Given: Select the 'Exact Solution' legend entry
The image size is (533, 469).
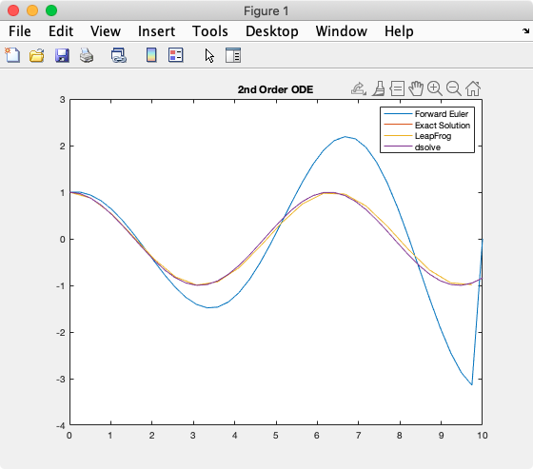Looking at the screenshot, I should tap(443, 125).
